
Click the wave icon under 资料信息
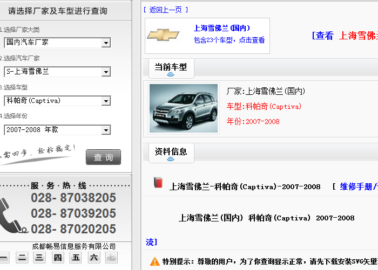coord(171,159)
